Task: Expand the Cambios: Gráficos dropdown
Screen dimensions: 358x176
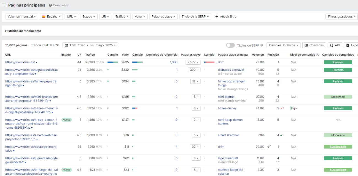Action: pos(284,45)
